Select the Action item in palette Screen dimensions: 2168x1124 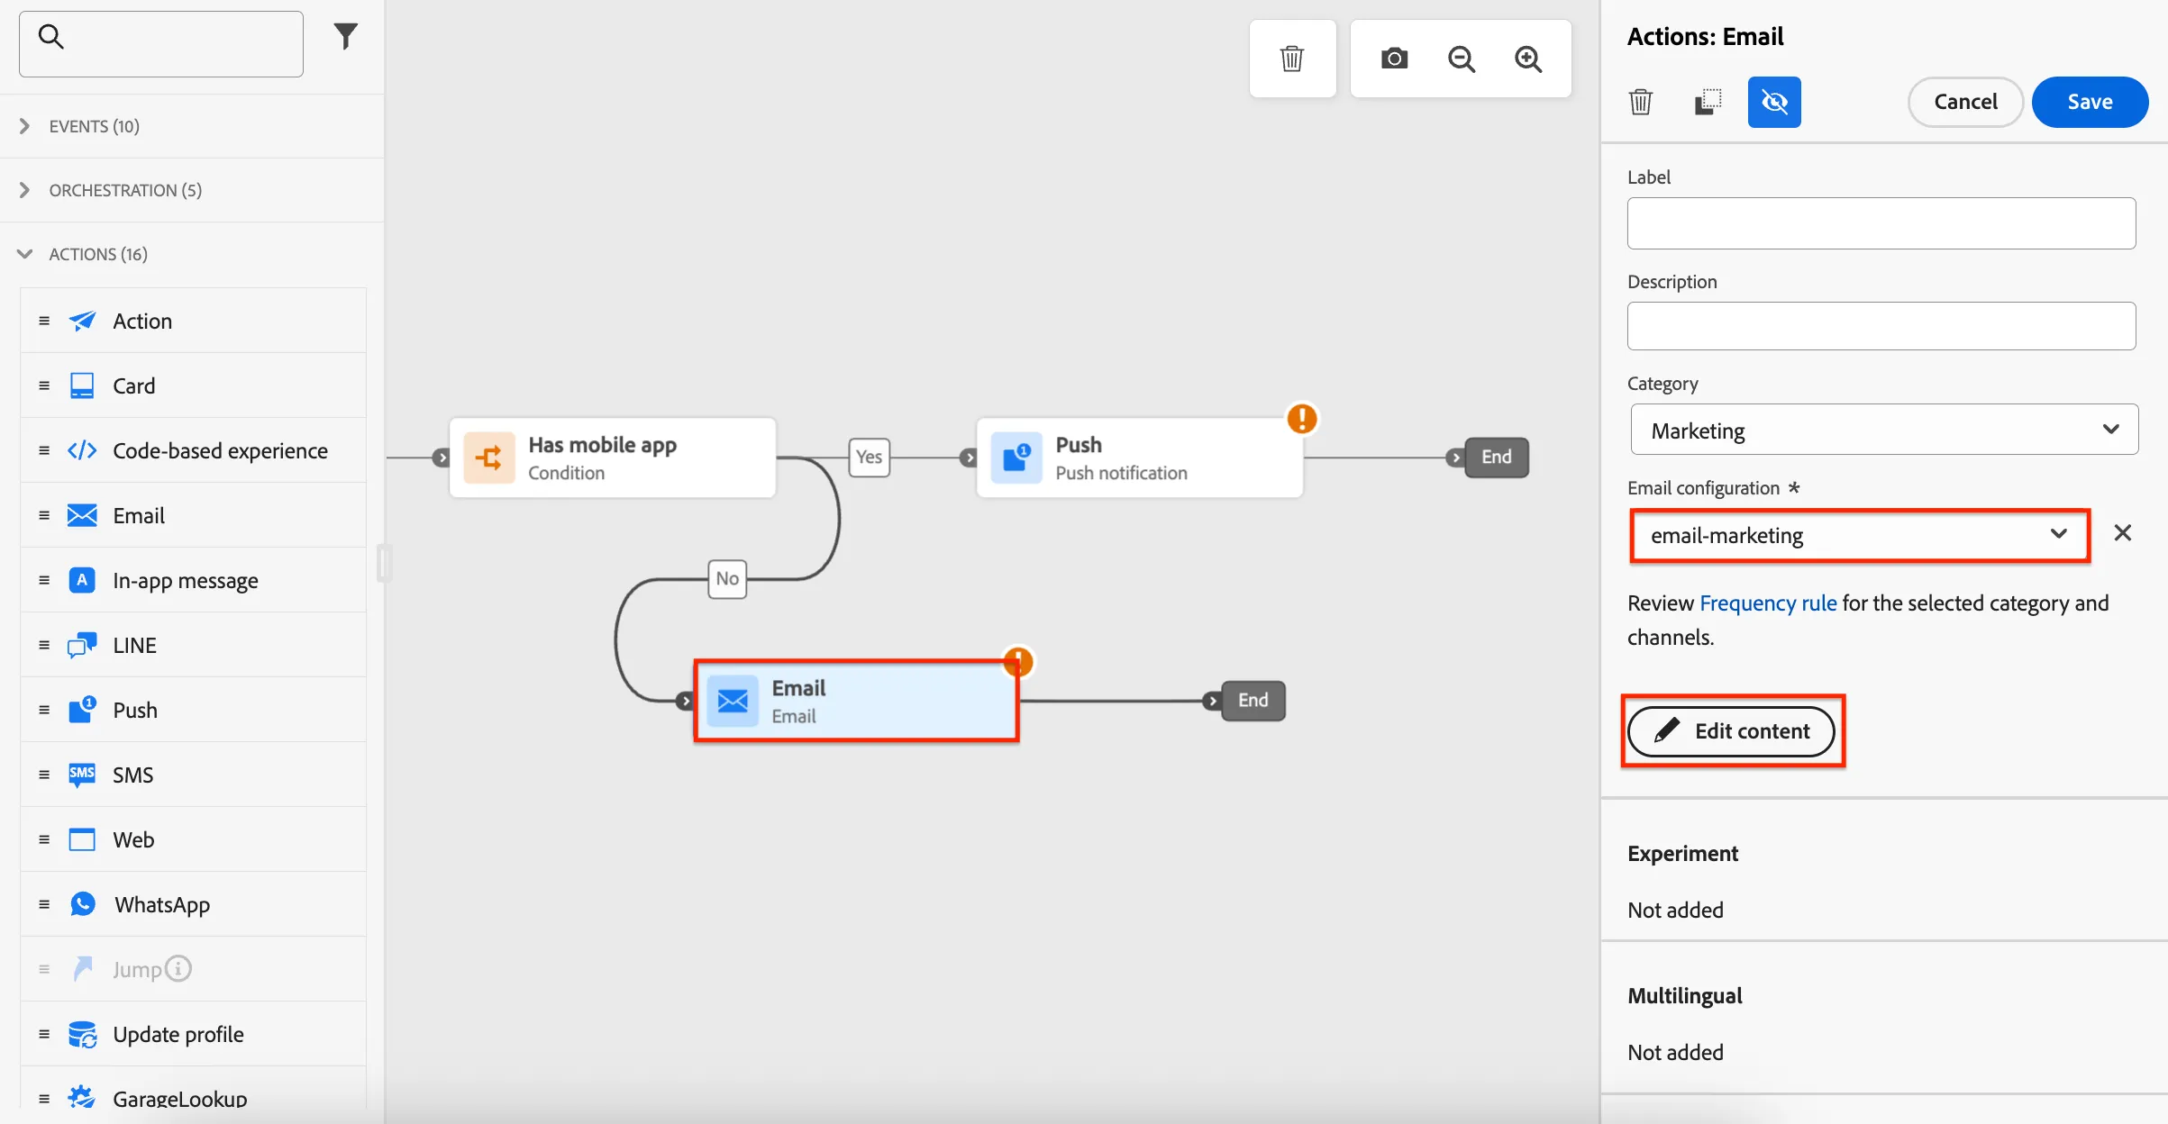(193, 321)
